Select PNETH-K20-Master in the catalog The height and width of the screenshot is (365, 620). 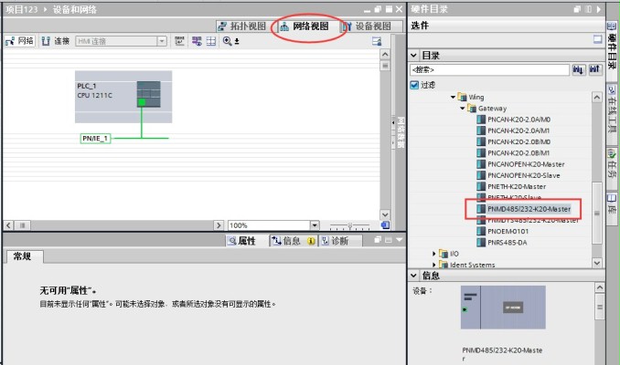point(517,187)
